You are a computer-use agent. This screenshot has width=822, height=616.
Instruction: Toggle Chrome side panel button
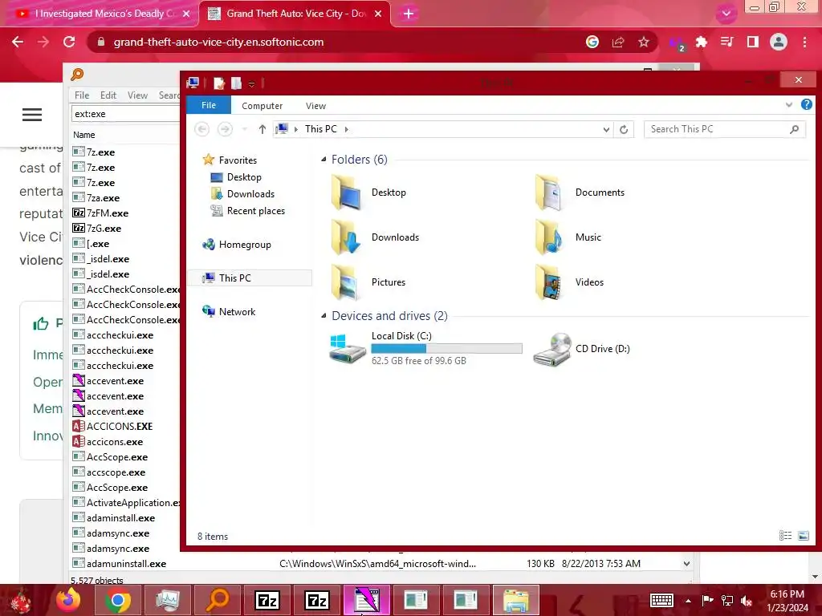(x=753, y=42)
